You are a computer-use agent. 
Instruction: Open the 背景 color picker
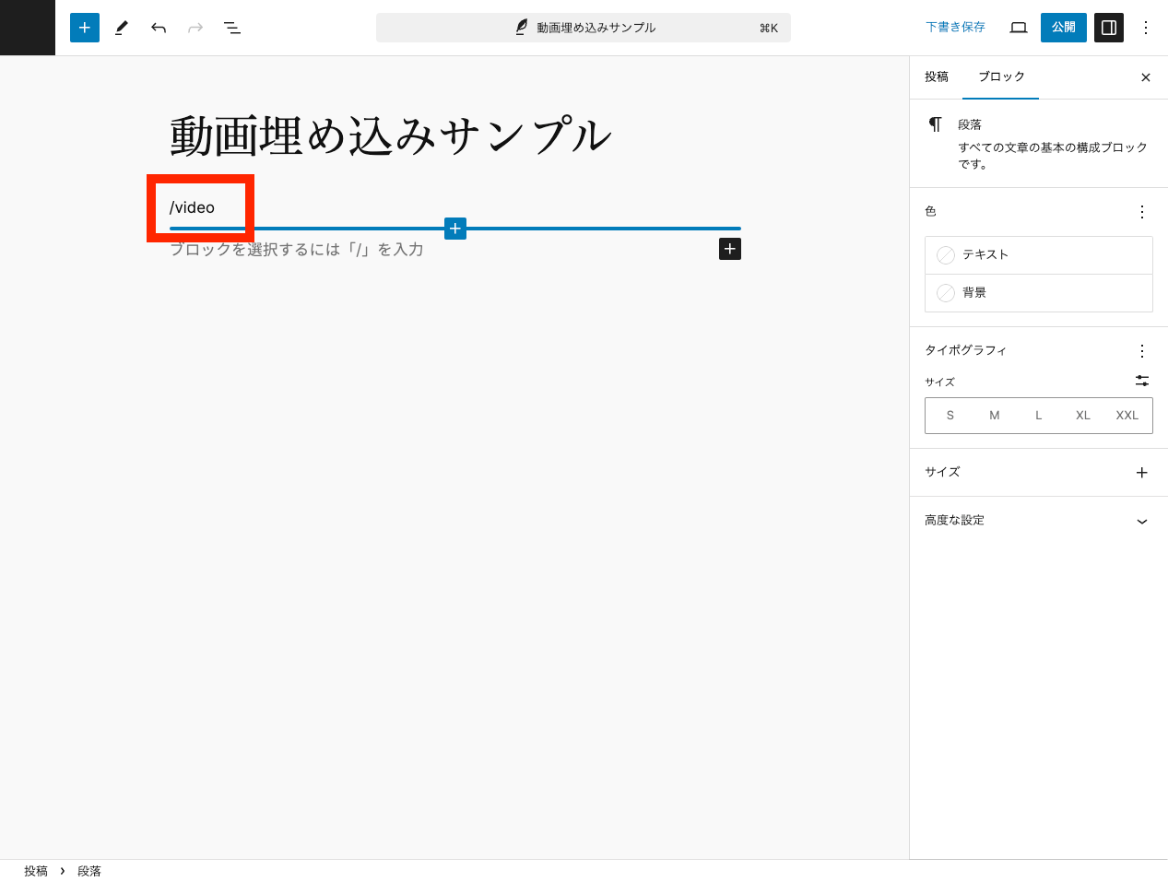1039,293
